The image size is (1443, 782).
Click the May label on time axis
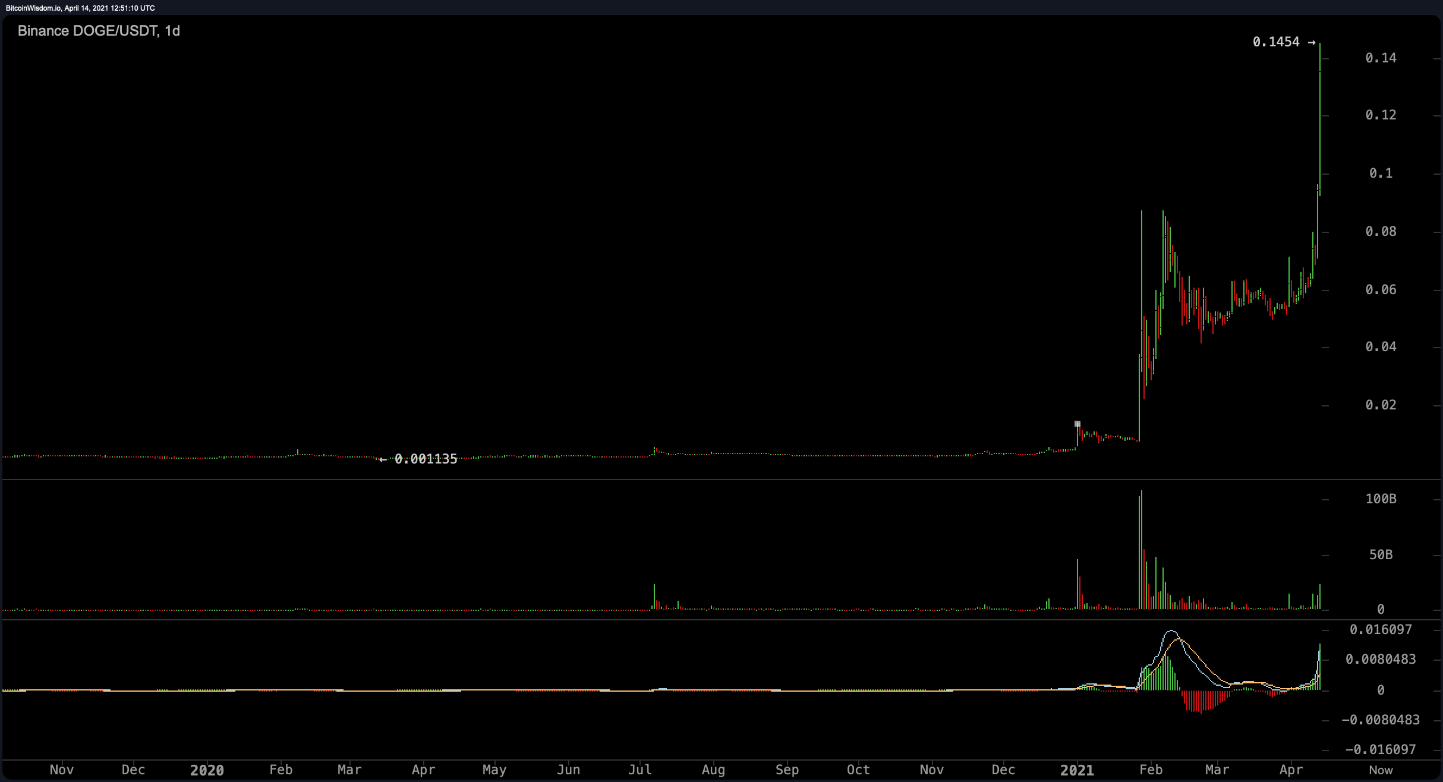point(494,771)
